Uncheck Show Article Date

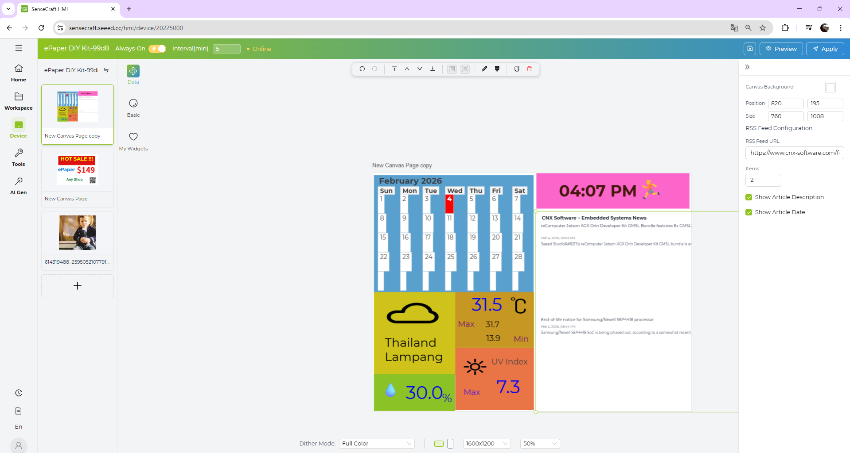[749, 212]
